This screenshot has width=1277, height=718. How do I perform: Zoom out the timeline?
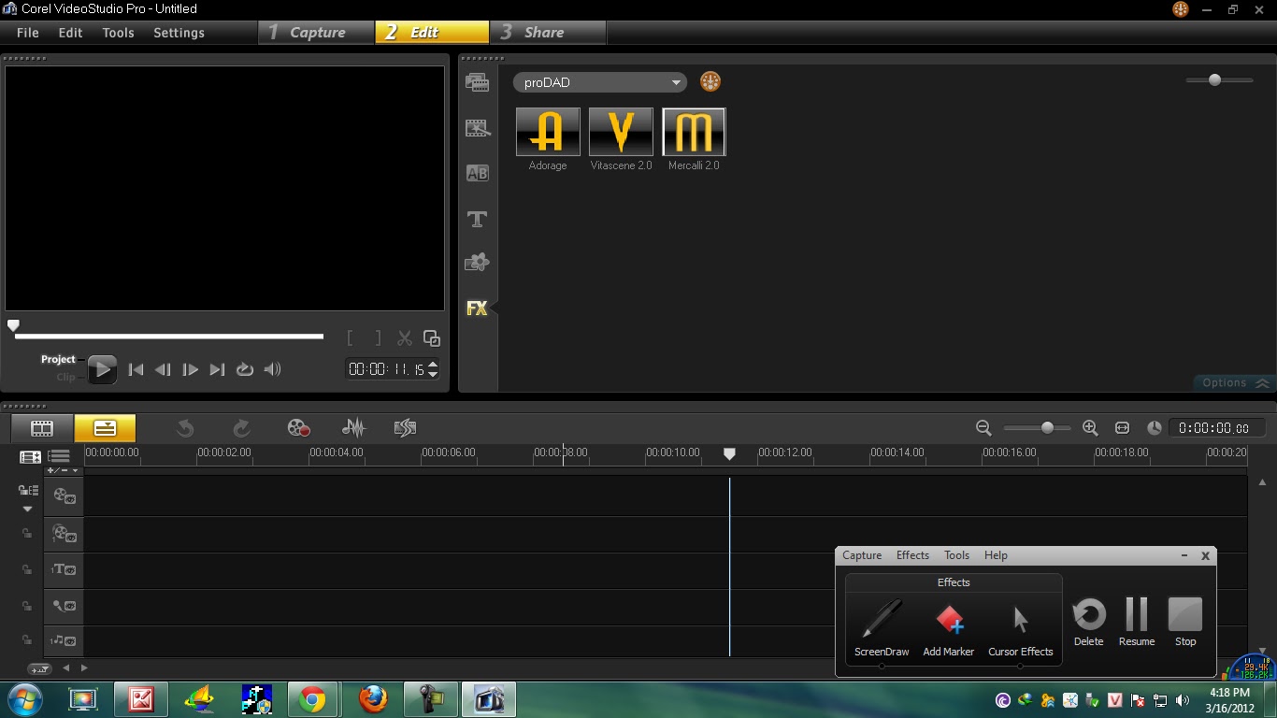click(983, 427)
